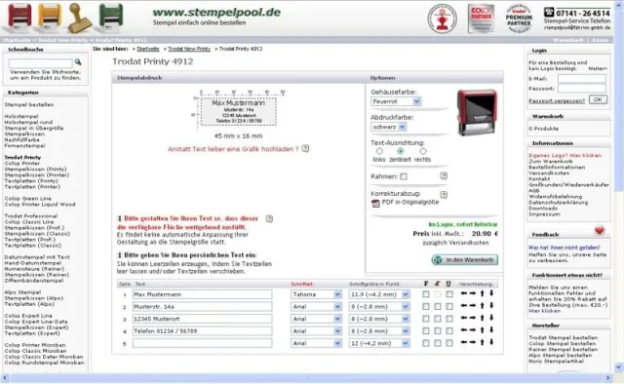624x384 pixels.
Task: Click Anstatt Text lieber eine Grafik hochladen
Action: point(233,149)
